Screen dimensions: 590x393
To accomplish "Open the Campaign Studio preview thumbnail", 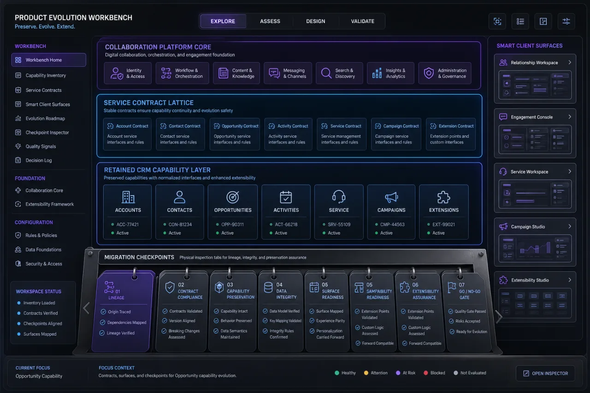I will [535, 249].
